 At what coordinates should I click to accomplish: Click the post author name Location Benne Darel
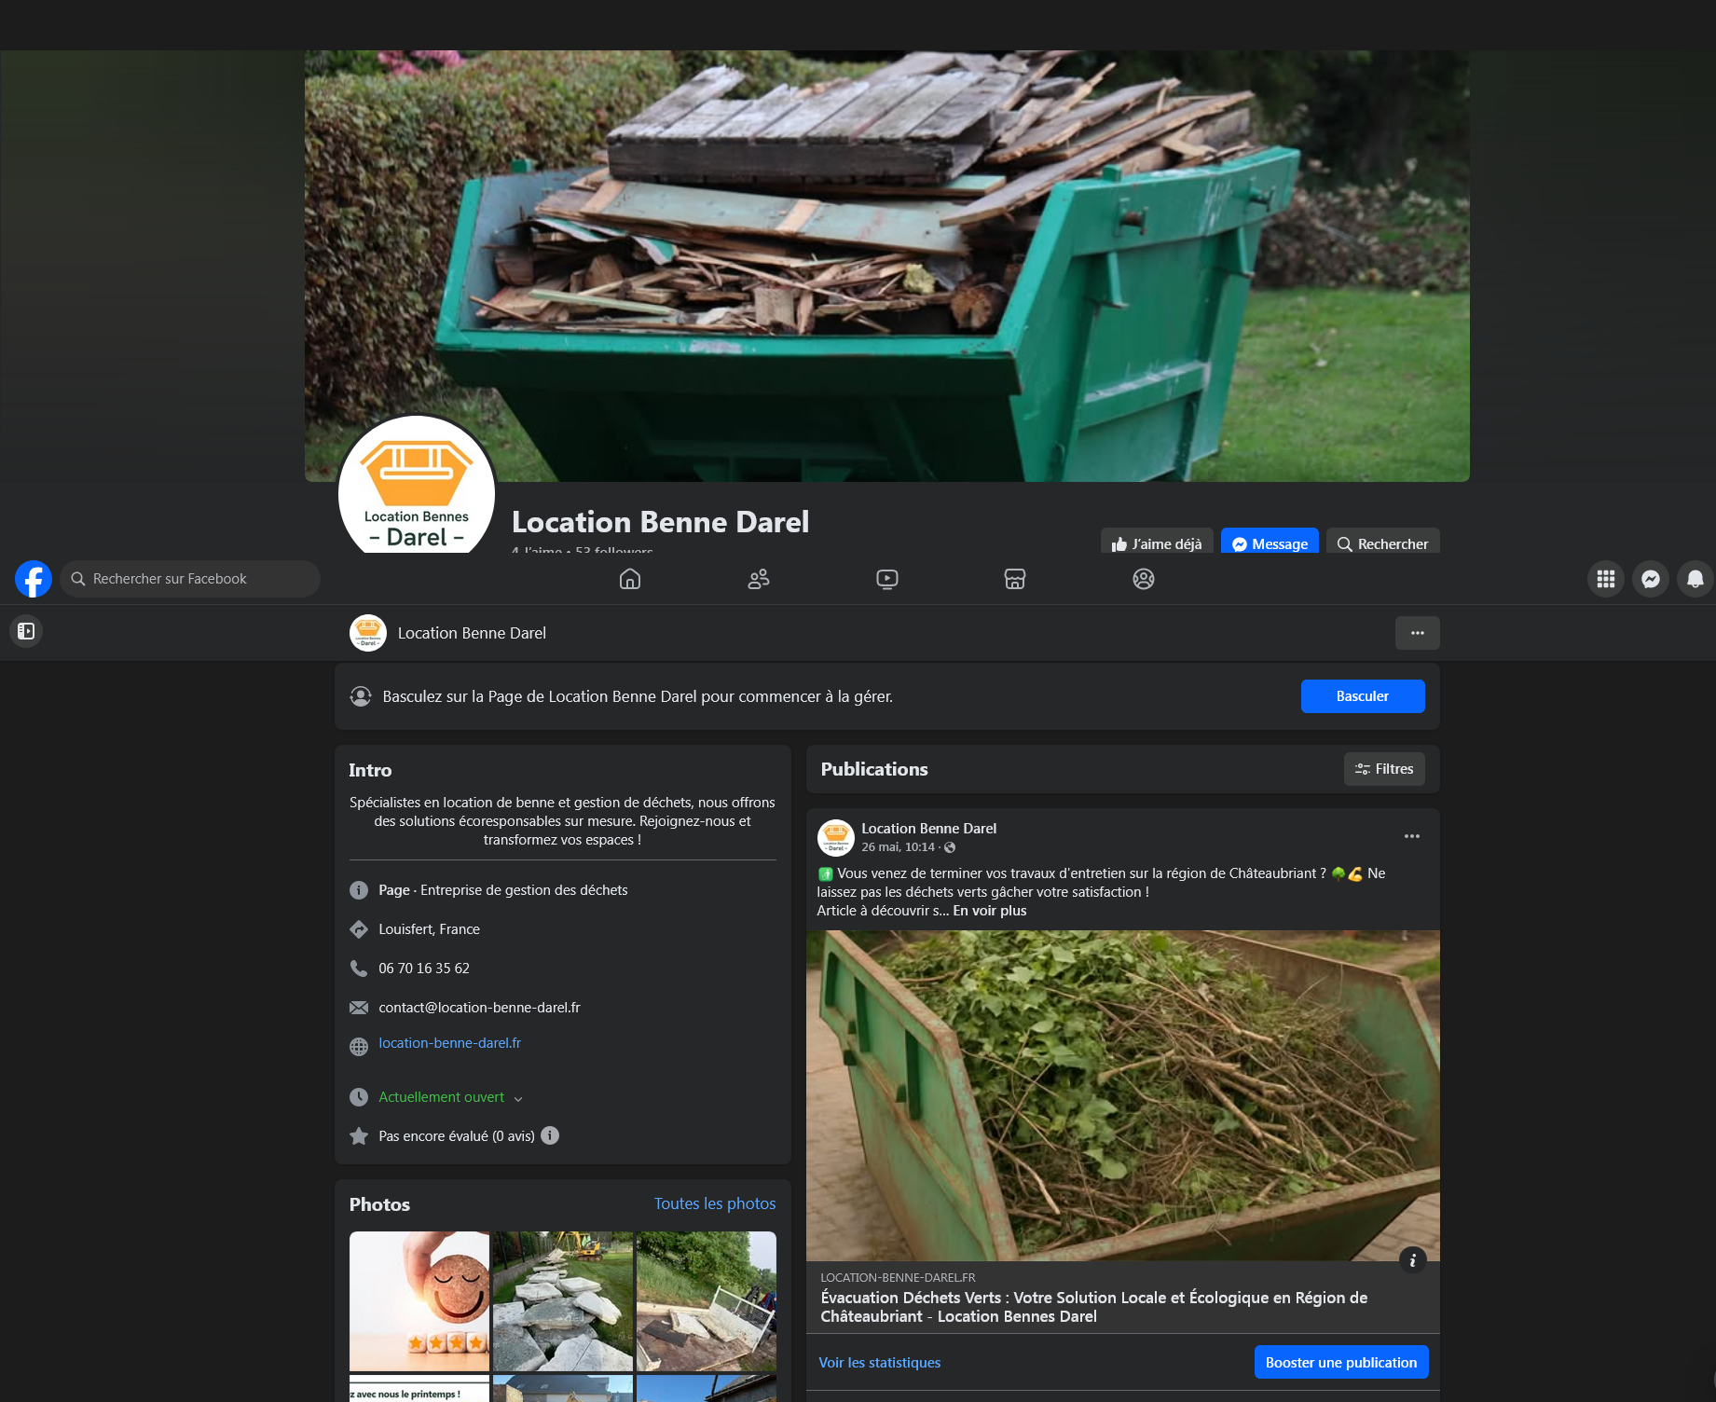click(x=928, y=828)
